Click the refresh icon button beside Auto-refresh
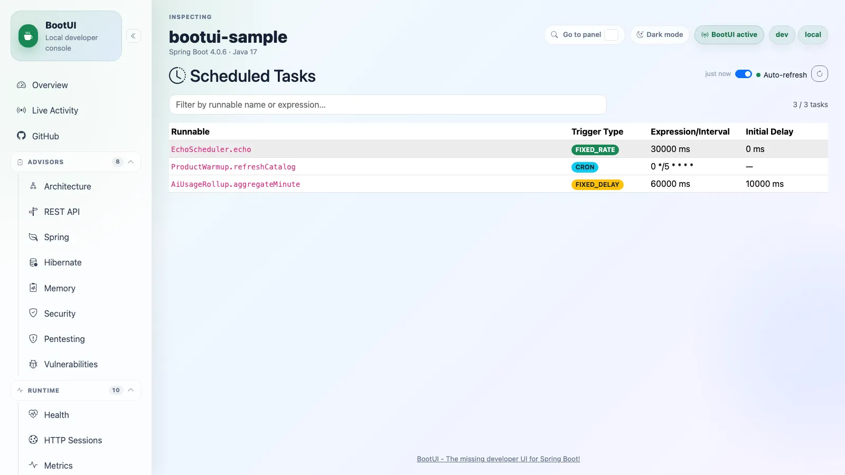 click(x=820, y=74)
